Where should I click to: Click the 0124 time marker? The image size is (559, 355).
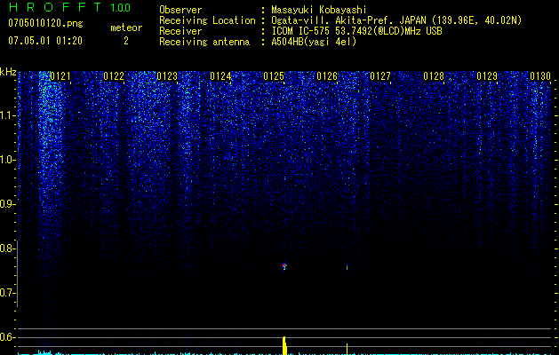(x=220, y=76)
